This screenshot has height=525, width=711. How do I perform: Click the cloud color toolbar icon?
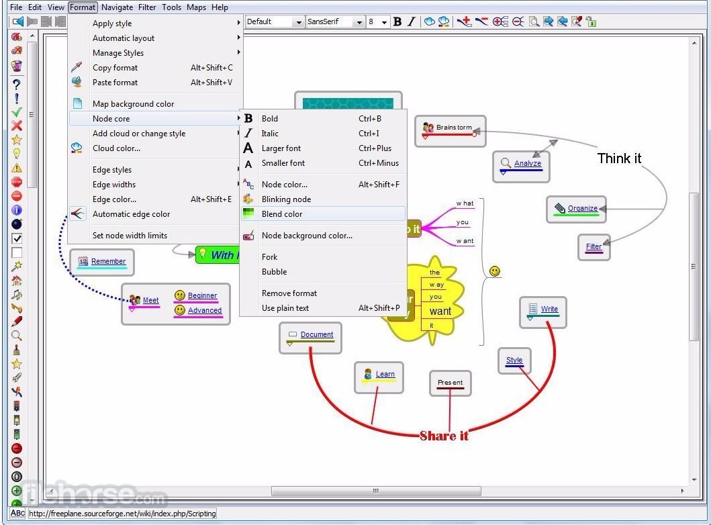tap(444, 21)
